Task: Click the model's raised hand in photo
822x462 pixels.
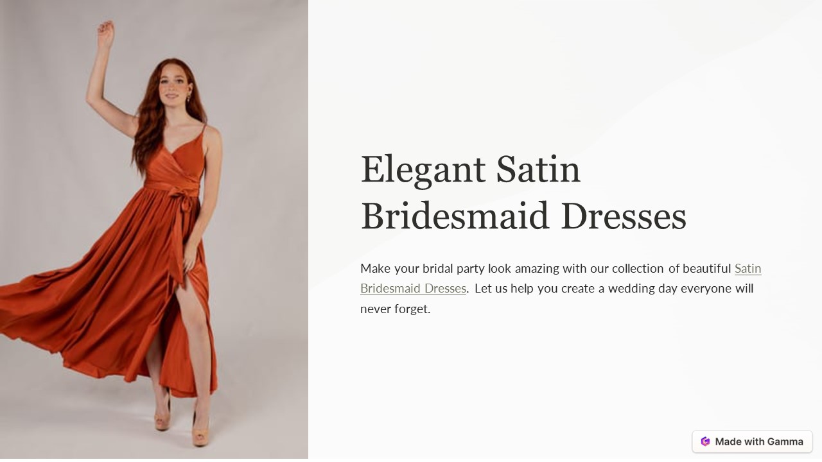Action: [x=106, y=34]
